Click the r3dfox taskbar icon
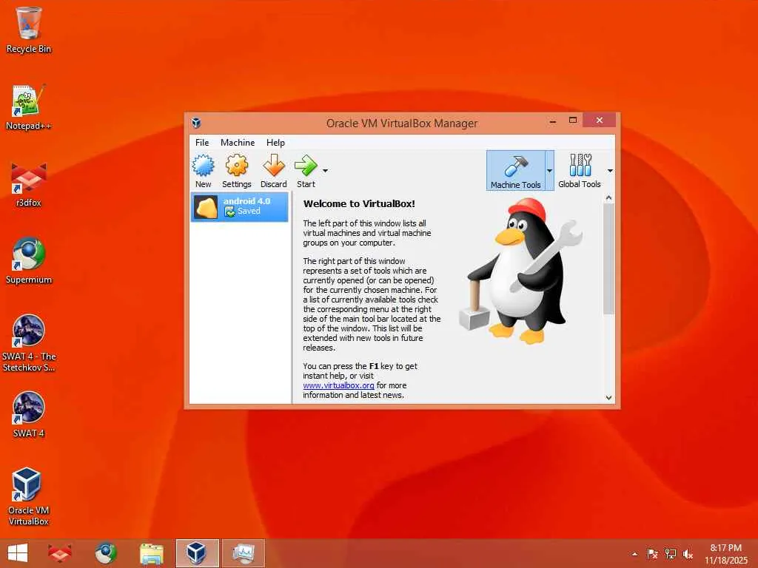 point(60,553)
